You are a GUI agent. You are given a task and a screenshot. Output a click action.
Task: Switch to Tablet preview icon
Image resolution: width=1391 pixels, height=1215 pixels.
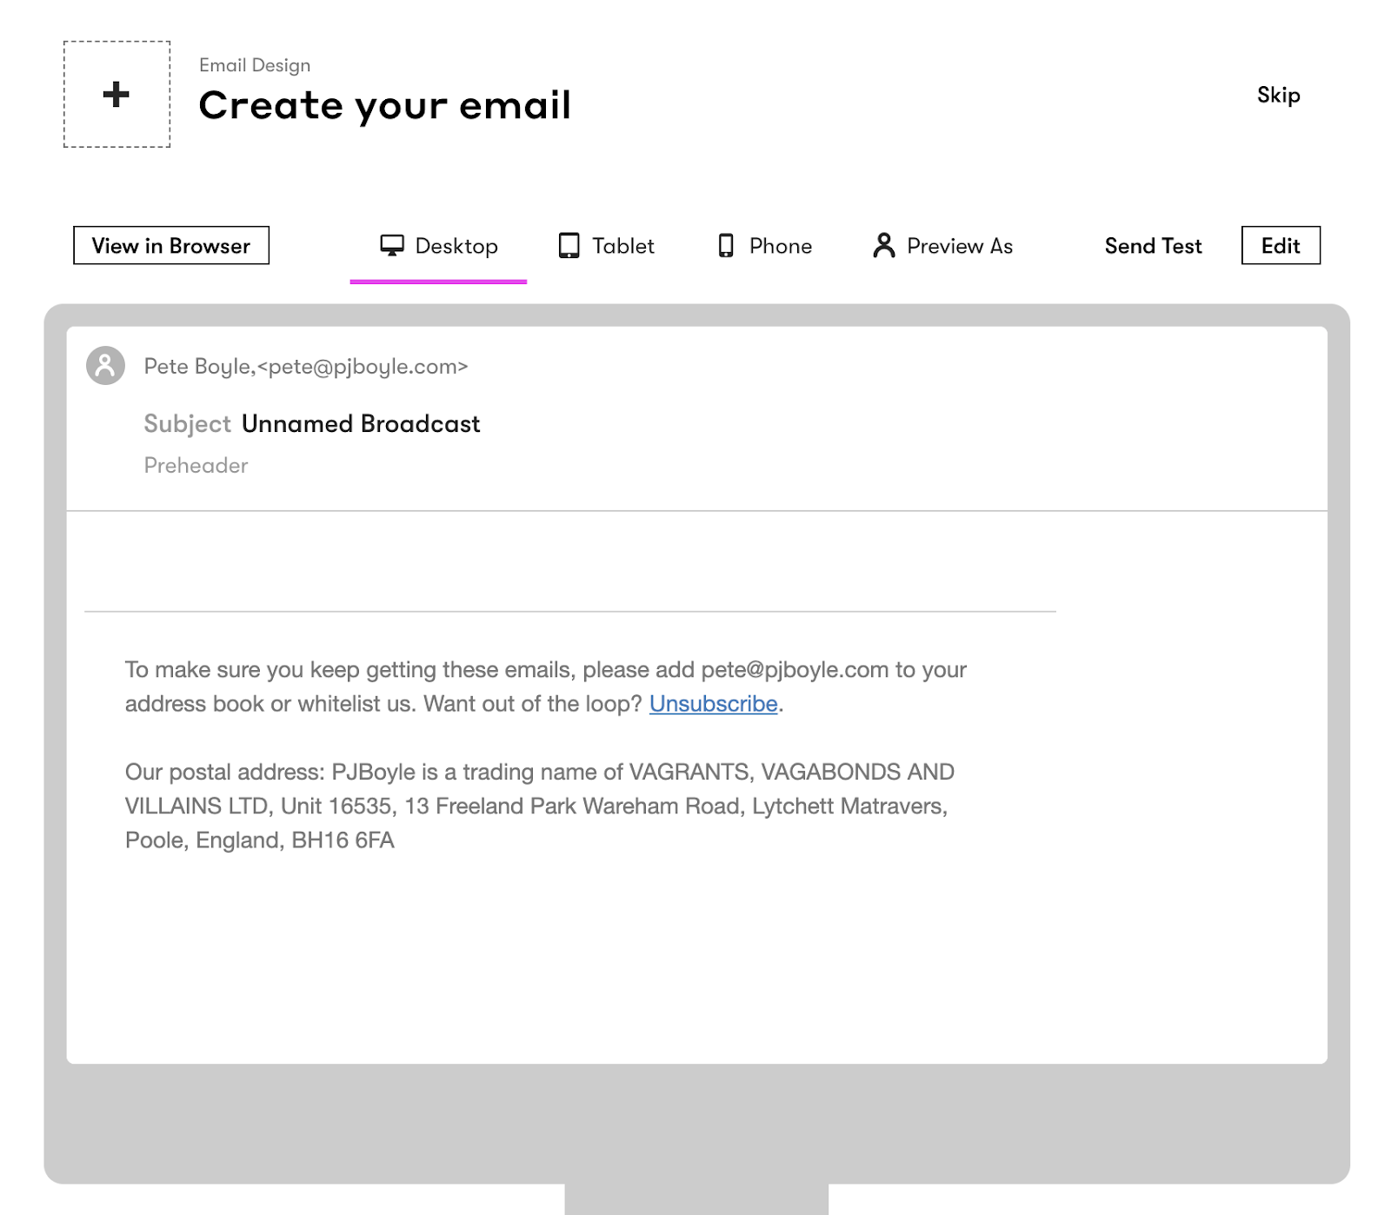click(x=569, y=246)
